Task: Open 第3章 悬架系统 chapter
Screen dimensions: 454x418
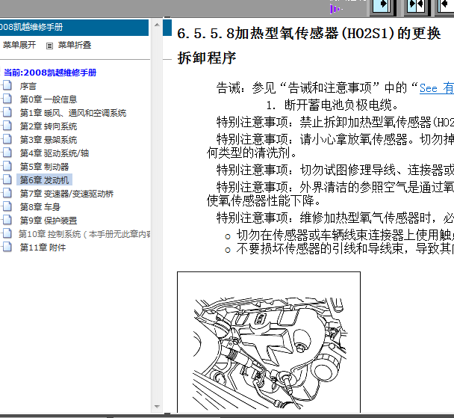Action: [x=49, y=140]
